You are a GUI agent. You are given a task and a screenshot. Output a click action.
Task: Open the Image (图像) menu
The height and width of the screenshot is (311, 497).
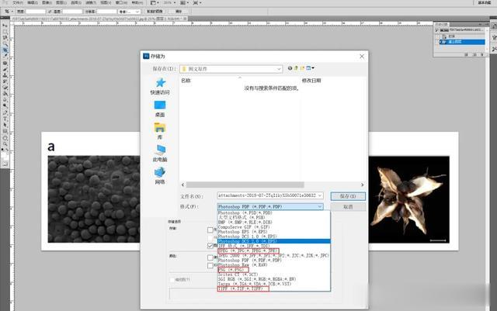pos(47,2)
